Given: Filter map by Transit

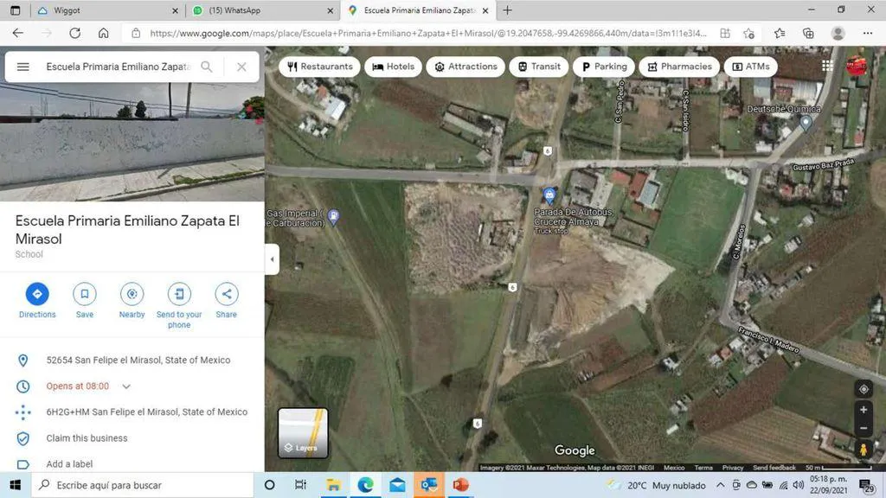Looking at the screenshot, I should (539, 67).
